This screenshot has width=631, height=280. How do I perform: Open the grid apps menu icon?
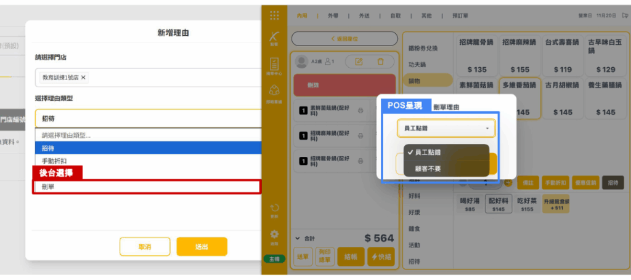coord(274,15)
